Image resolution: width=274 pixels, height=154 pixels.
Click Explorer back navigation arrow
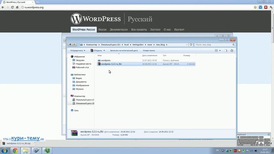click(70, 44)
